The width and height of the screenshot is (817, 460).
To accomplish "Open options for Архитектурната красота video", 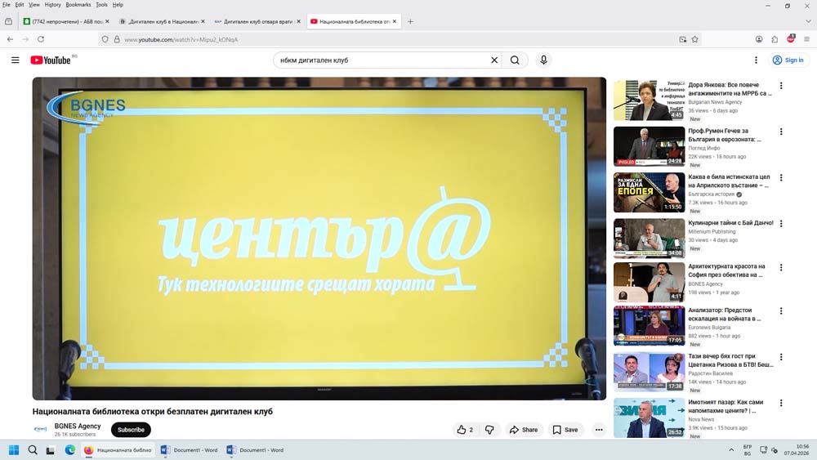I will [780, 267].
